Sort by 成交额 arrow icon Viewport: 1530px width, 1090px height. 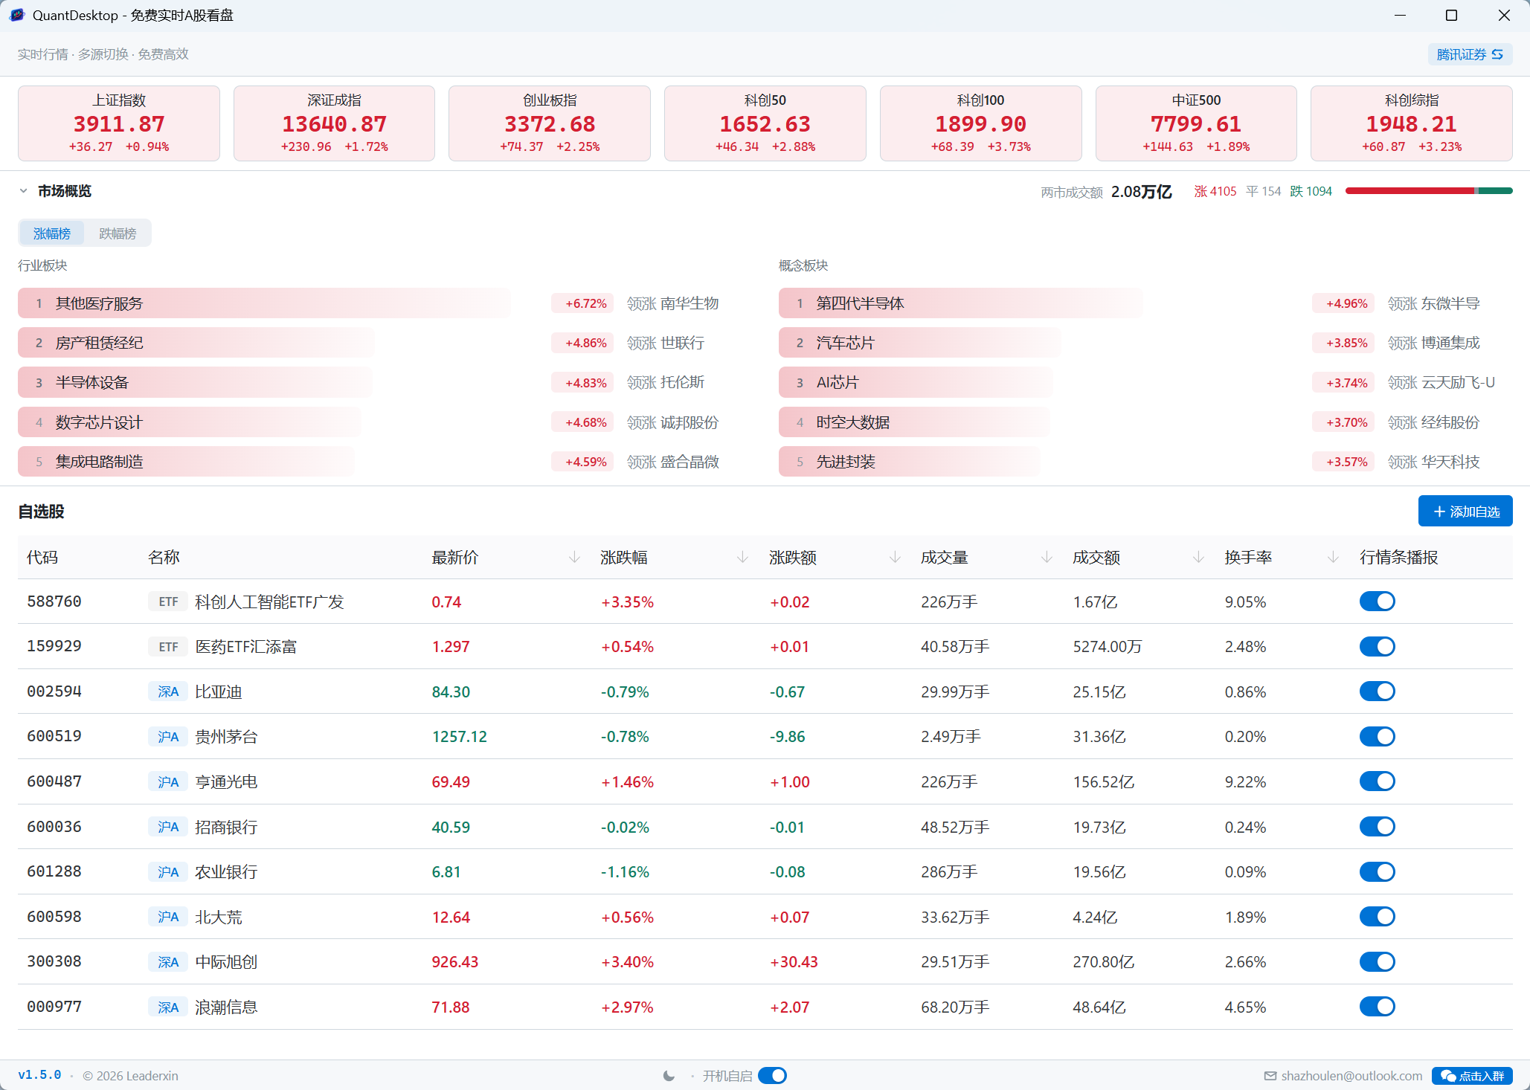1198,557
